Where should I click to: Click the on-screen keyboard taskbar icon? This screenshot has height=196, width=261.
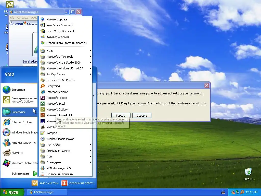pos(223,192)
